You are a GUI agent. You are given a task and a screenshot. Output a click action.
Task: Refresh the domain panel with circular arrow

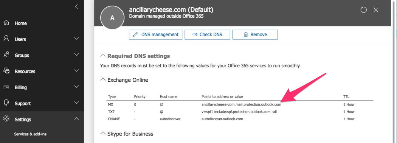364,10
